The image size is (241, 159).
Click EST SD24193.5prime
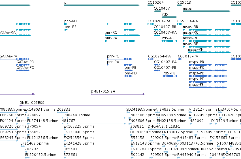pyautogui.click(x=128, y=112)
